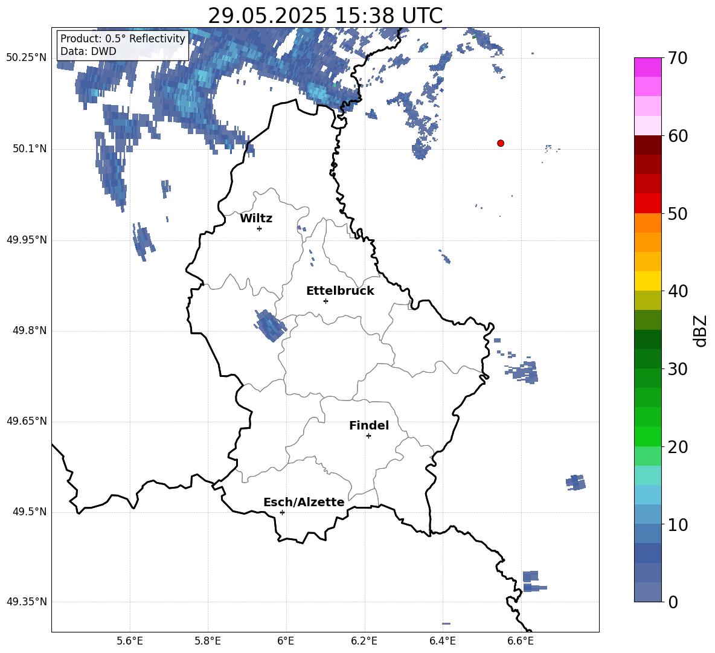Click the 49.95°N latitude label

27,240
